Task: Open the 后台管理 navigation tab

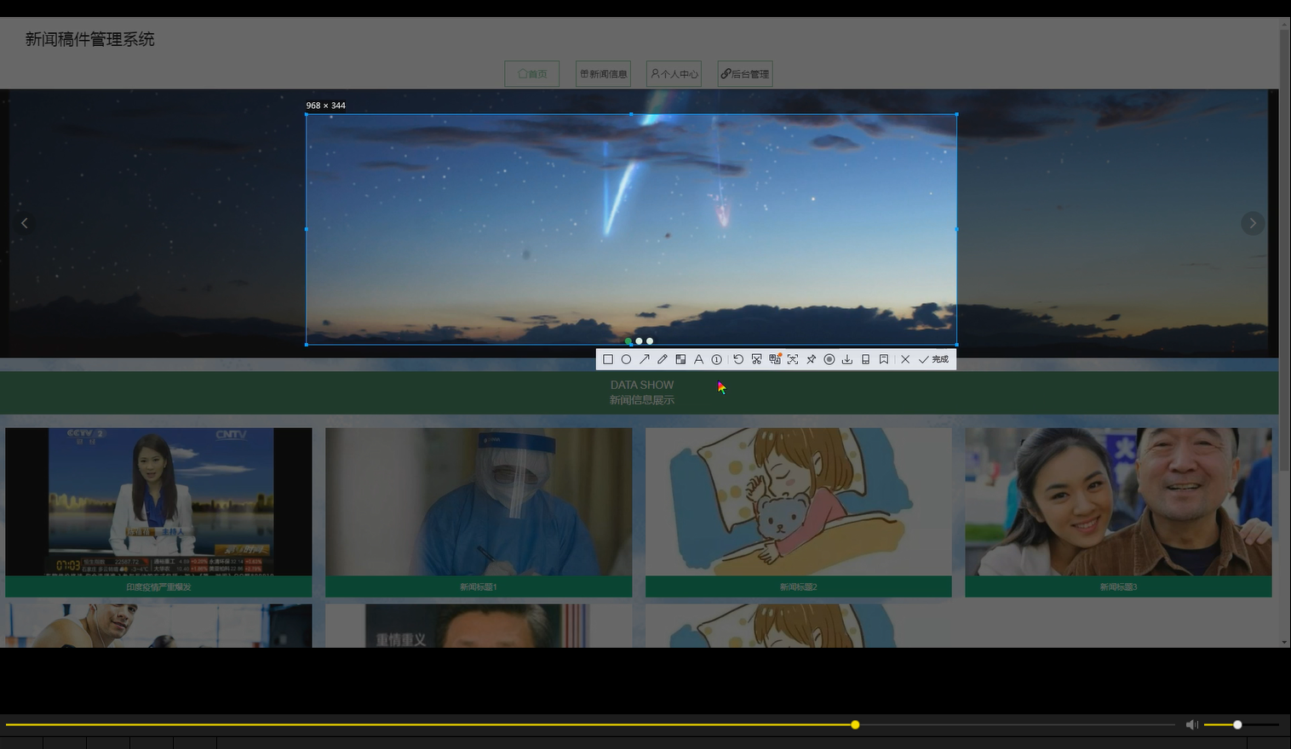Action: pyautogui.click(x=745, y=74)
